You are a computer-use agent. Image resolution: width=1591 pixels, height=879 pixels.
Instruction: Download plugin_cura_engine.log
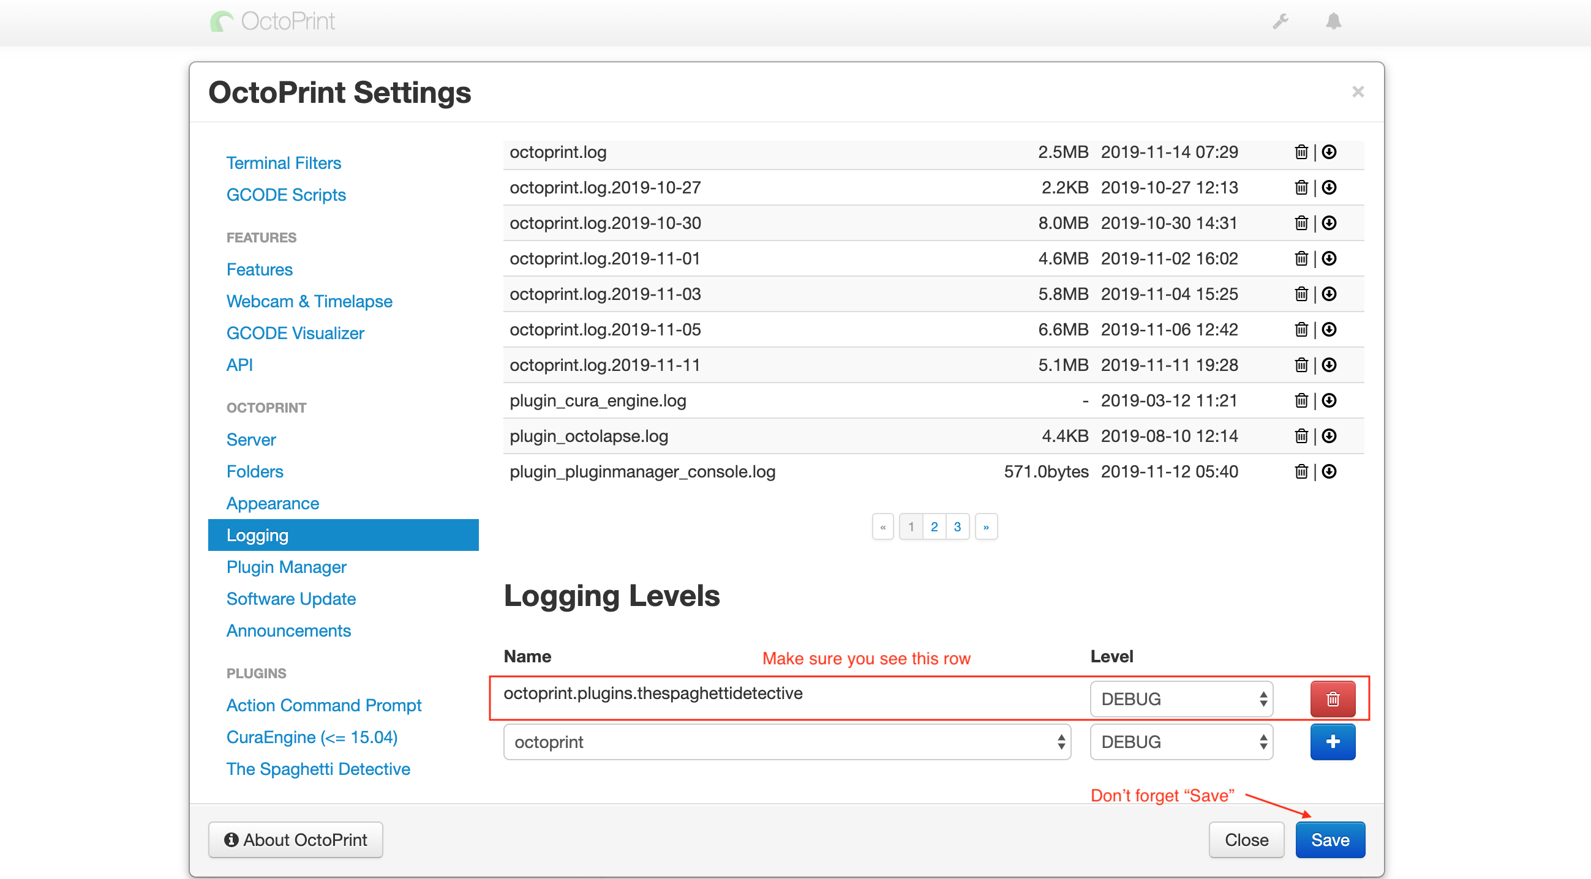[1329, 400]
